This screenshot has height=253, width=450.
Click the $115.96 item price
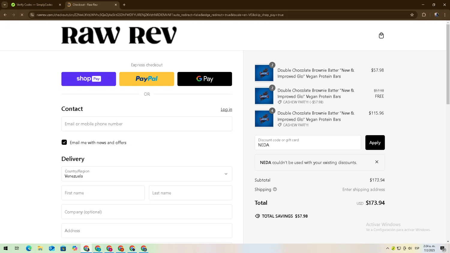click(x=376, y=113)
